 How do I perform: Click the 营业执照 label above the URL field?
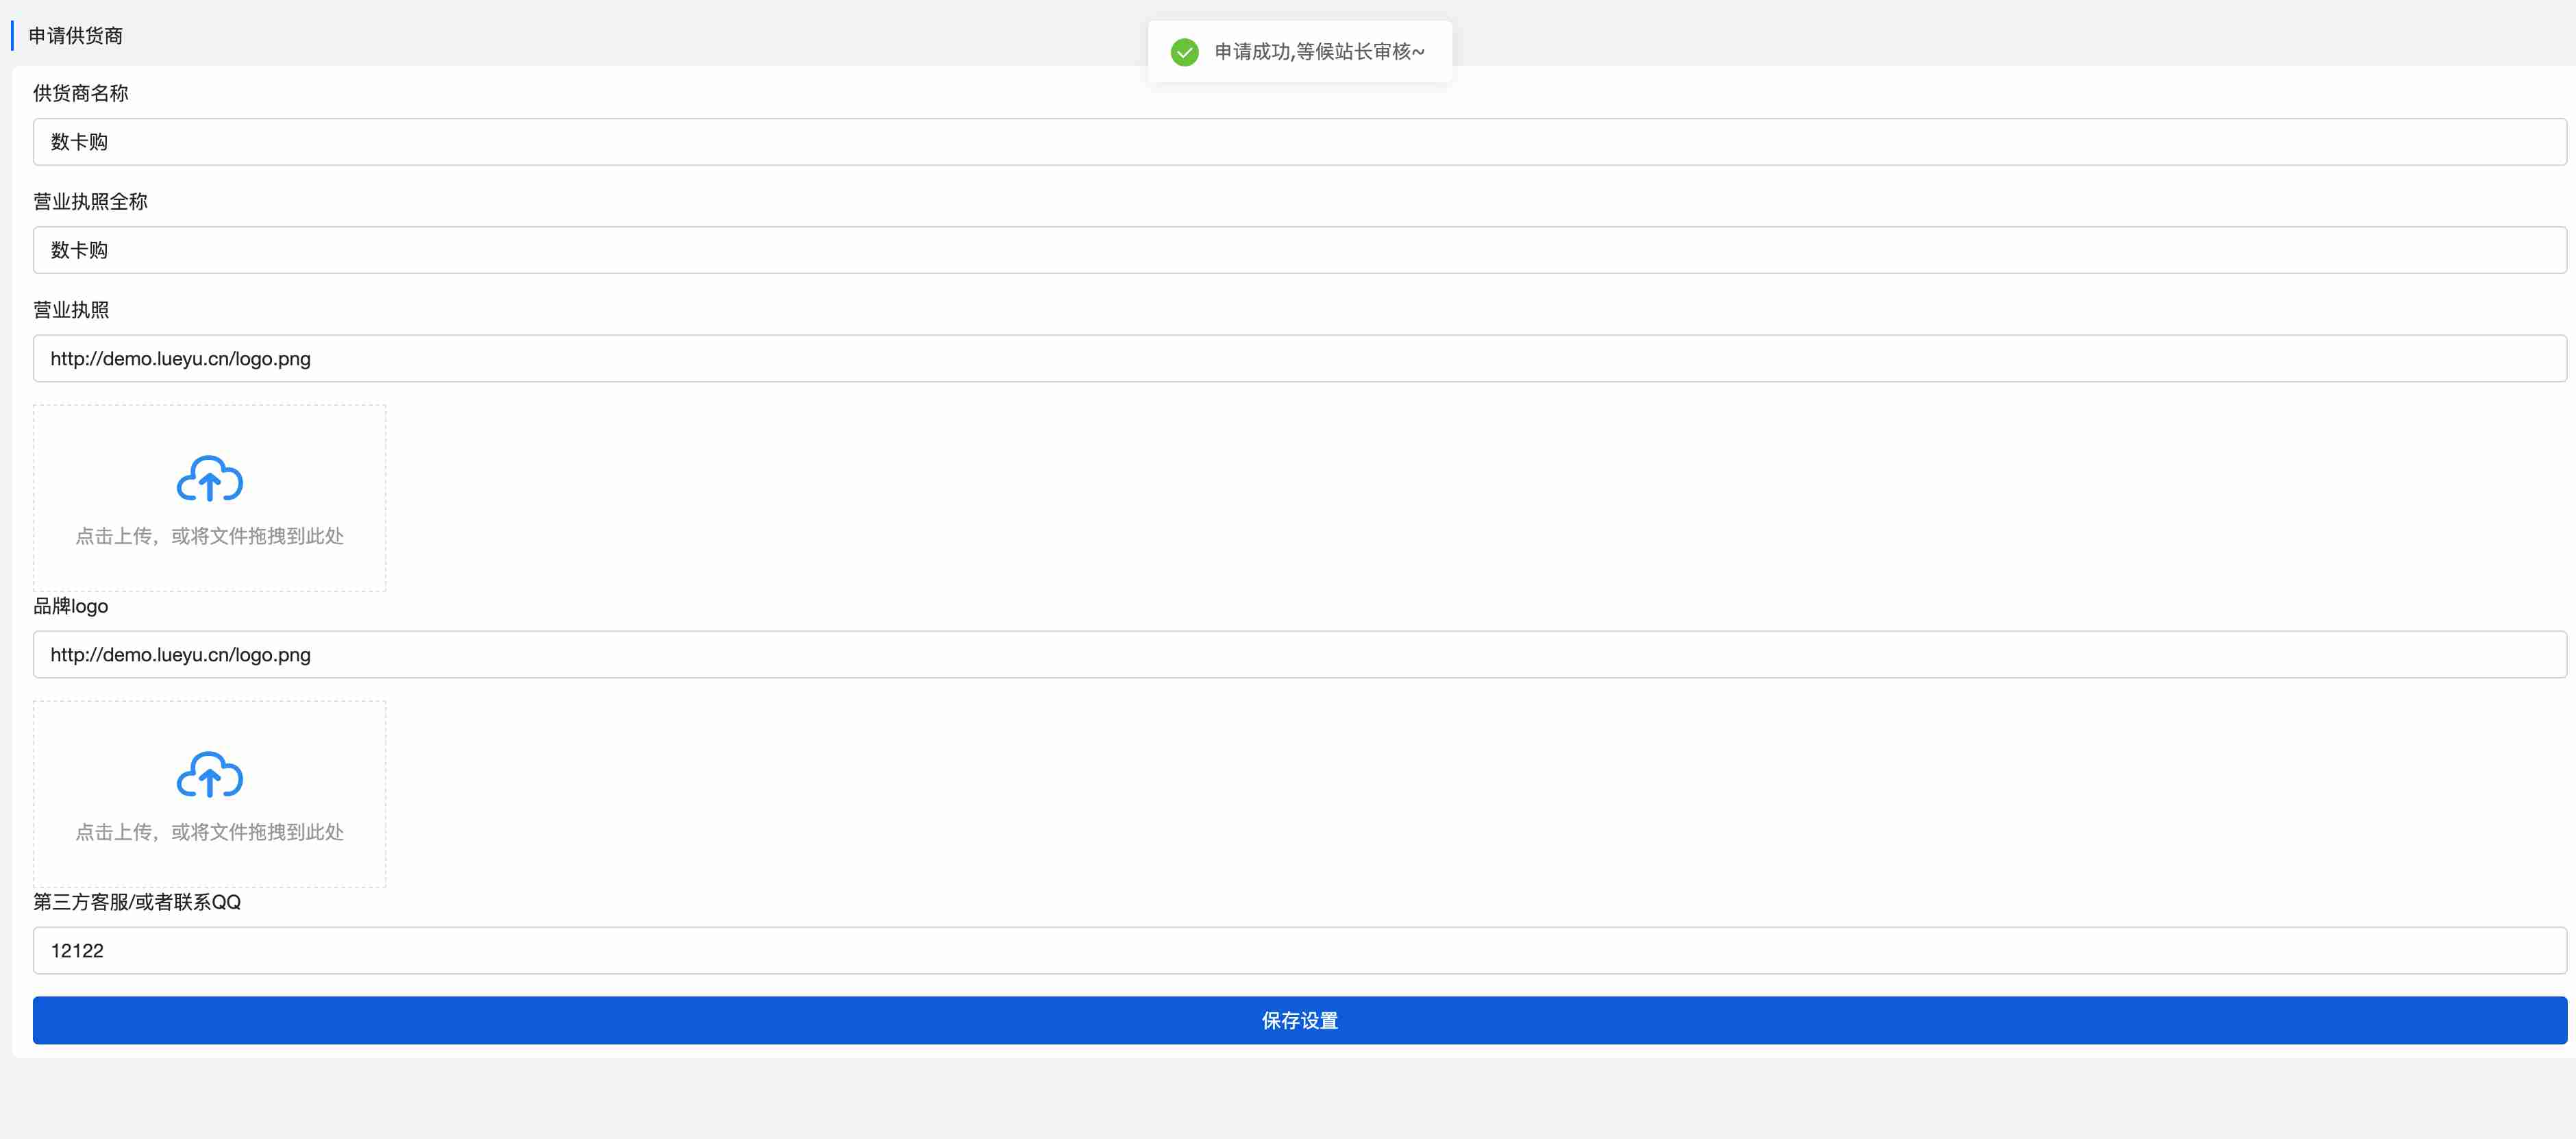[x=71, y=310]
